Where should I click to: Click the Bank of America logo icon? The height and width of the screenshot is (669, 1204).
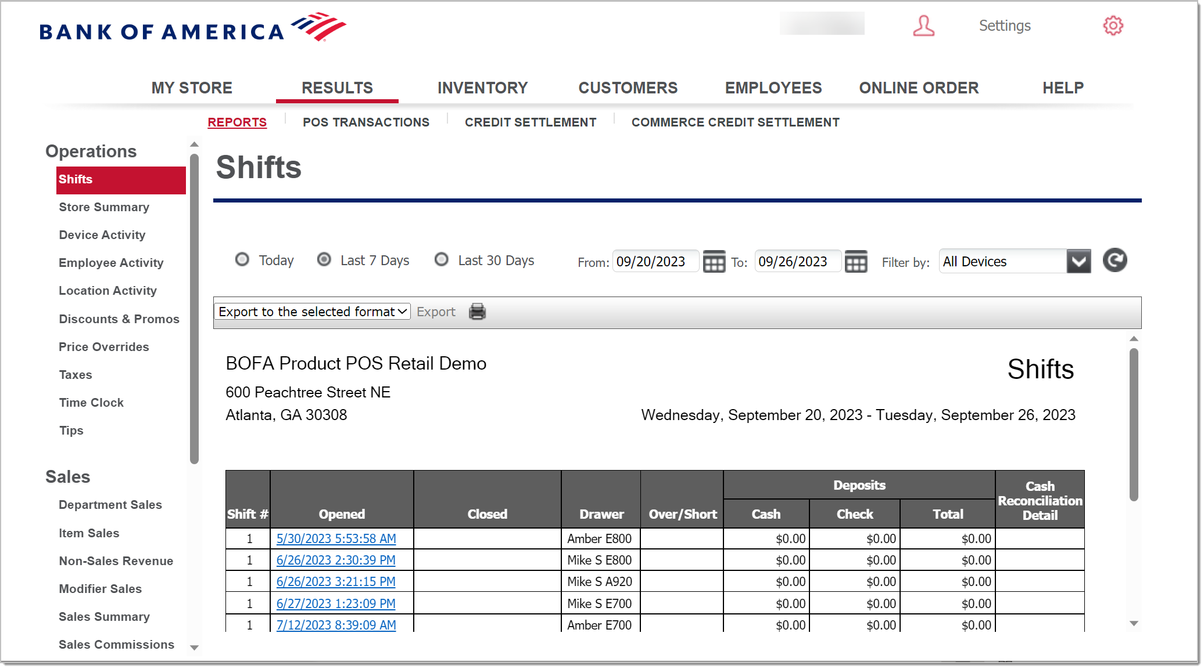point(320,26)
